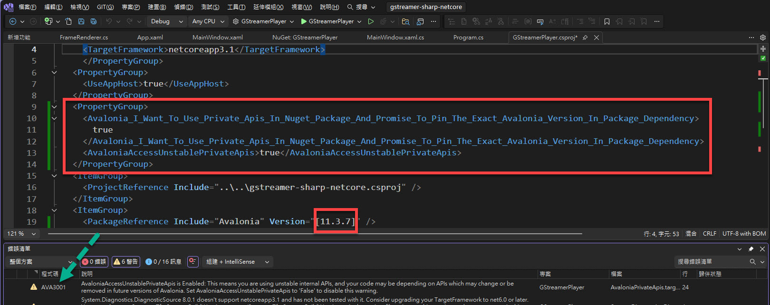Open the Find in Files folder icon
Image resolution: width=770 pixels, height=305 pixels.
point(405,21)
